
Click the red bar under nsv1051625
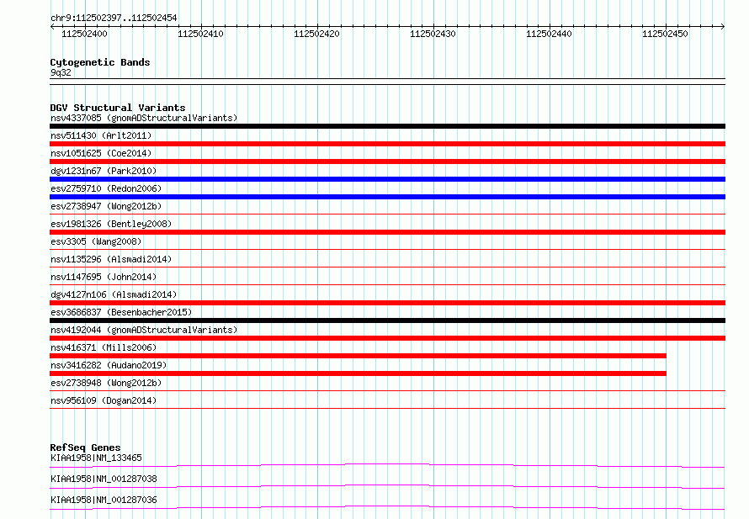(387, 162)
